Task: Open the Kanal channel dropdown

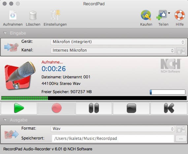Action: (112, 50)
